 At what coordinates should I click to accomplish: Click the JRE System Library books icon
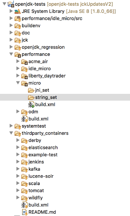(18, 11)
